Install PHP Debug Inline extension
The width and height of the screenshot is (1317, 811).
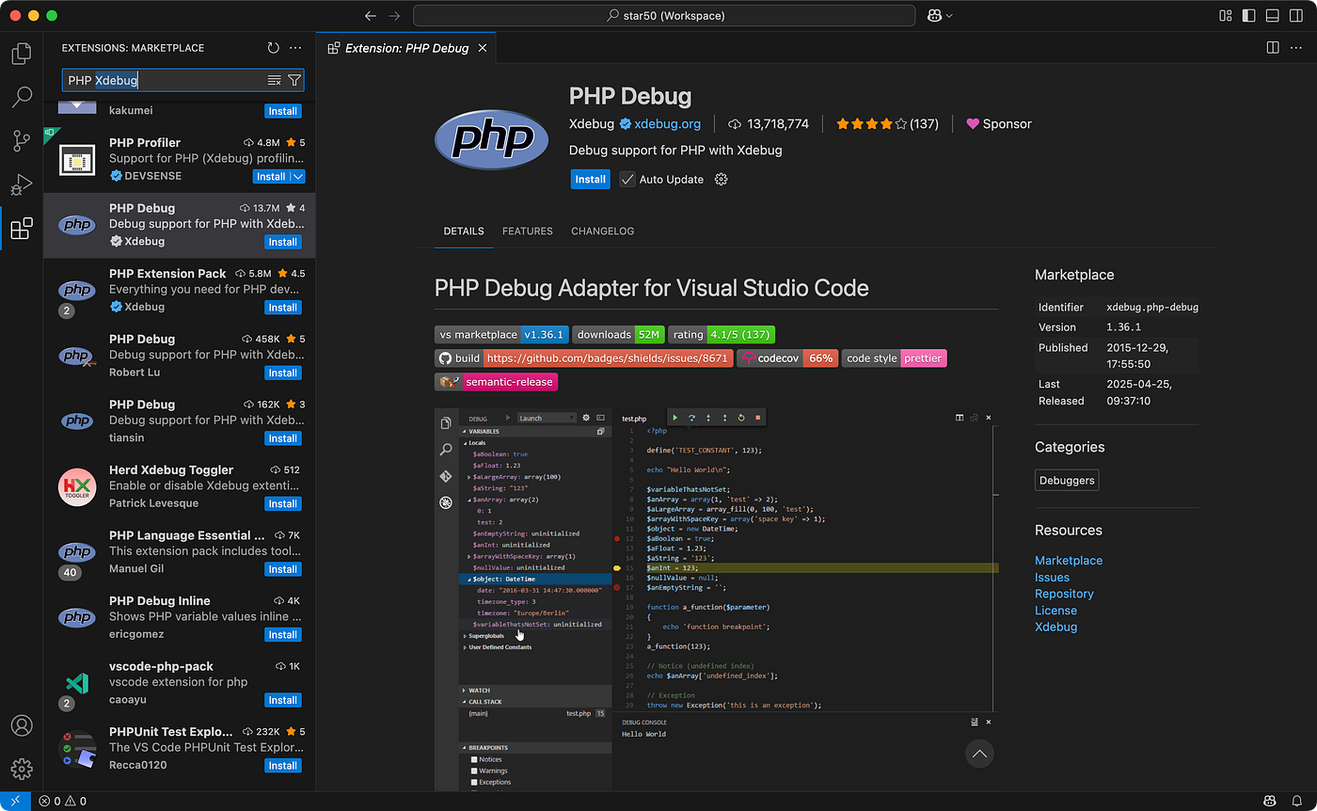pyautogui.click(x=282, y=635)
